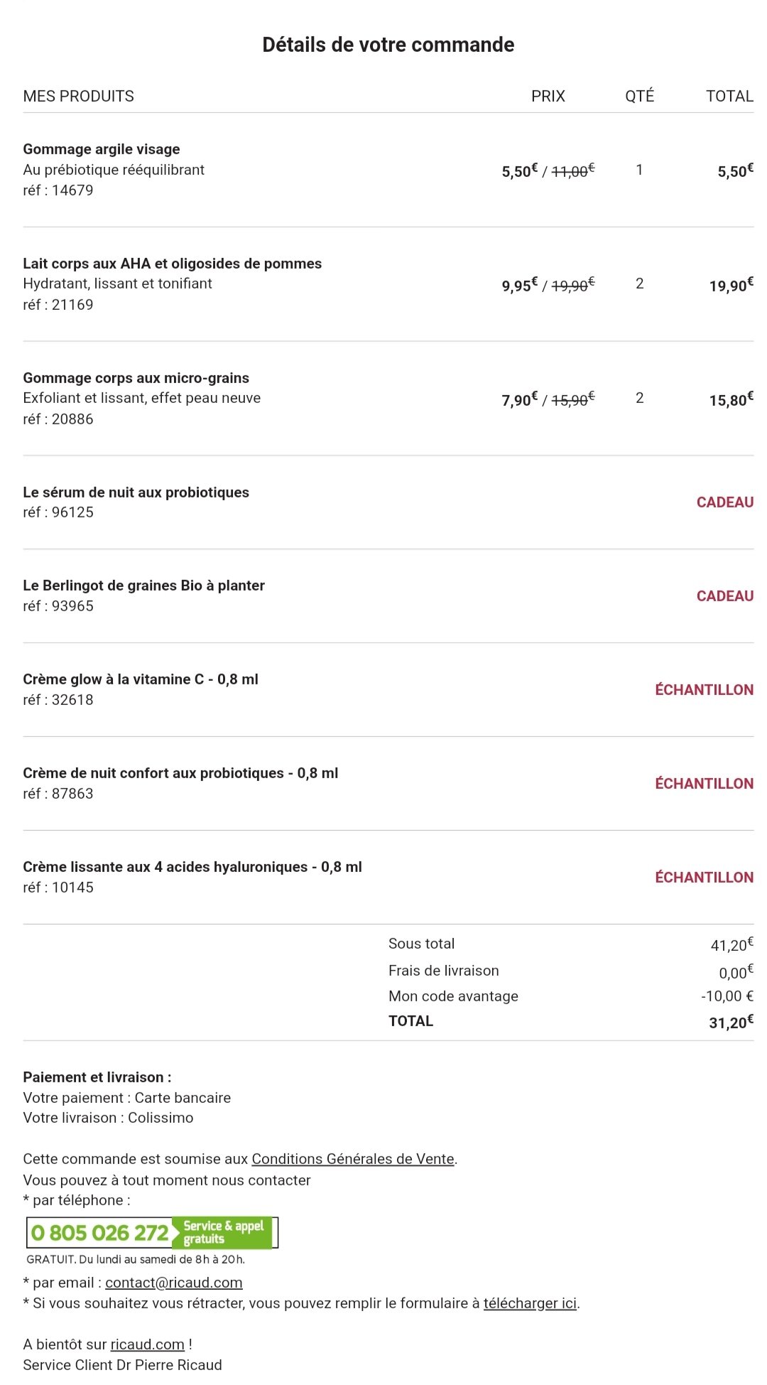Open the Conditions Générales de Vente link
Viewport: 767px width, 1385px height.
click(x=354, y=1159)
